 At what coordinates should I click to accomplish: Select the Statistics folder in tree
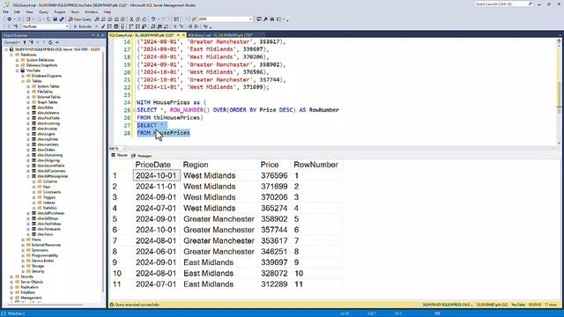[x=49, y=208]
